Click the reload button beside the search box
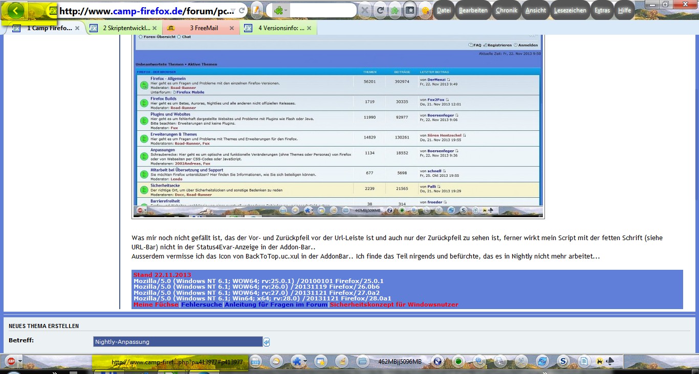 pyautogui.click(x=380, y=10)
